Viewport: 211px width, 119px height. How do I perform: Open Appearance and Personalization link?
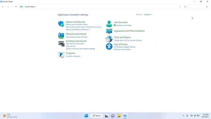coord(129,31)
